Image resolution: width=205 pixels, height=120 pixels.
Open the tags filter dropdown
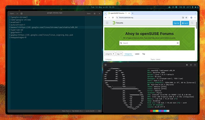pos(119,54)
